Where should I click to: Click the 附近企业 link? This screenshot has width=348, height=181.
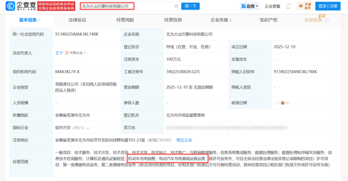[184, 140]
